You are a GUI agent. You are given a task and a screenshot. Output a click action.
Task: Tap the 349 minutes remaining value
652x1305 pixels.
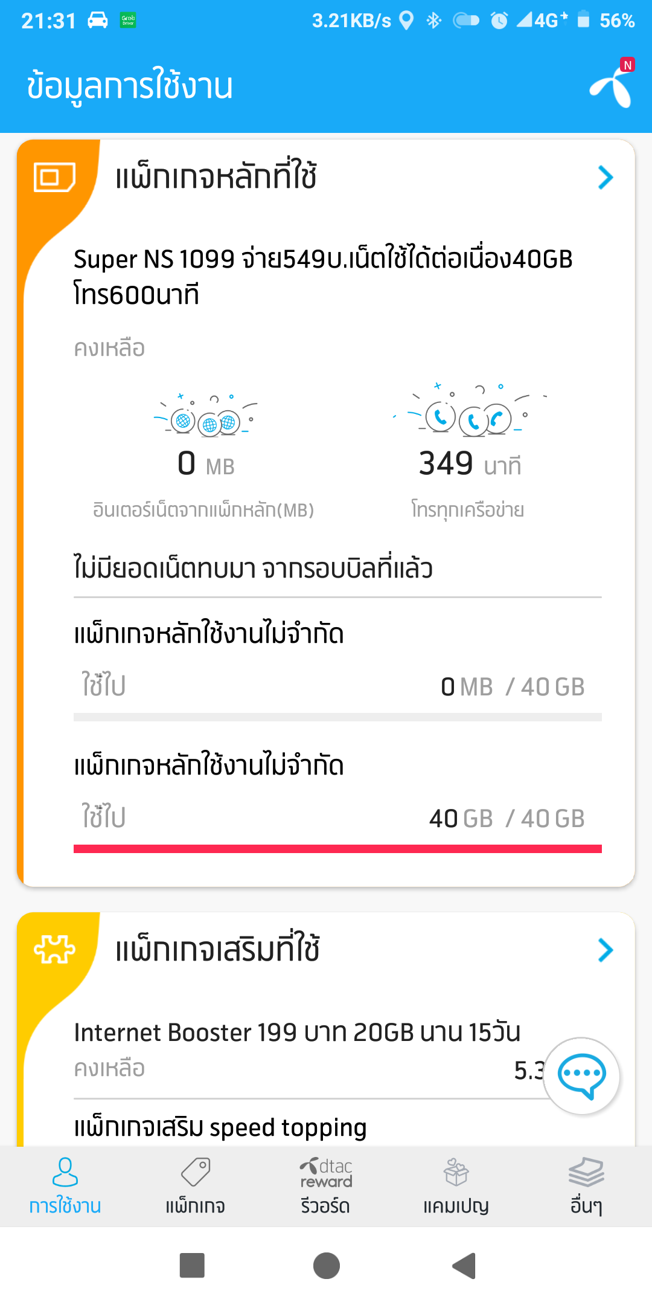point(446,464)
